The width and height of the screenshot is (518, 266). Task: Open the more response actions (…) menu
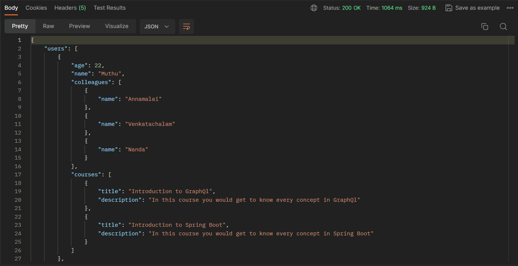pyautogui.click(x=510, y=7)
